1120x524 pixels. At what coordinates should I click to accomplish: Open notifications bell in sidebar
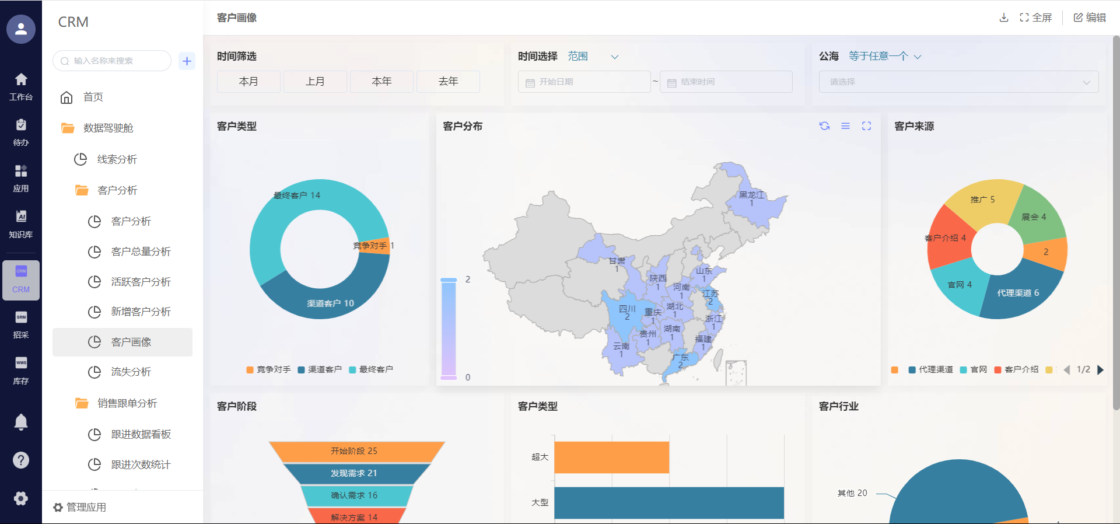click(21, 422)
